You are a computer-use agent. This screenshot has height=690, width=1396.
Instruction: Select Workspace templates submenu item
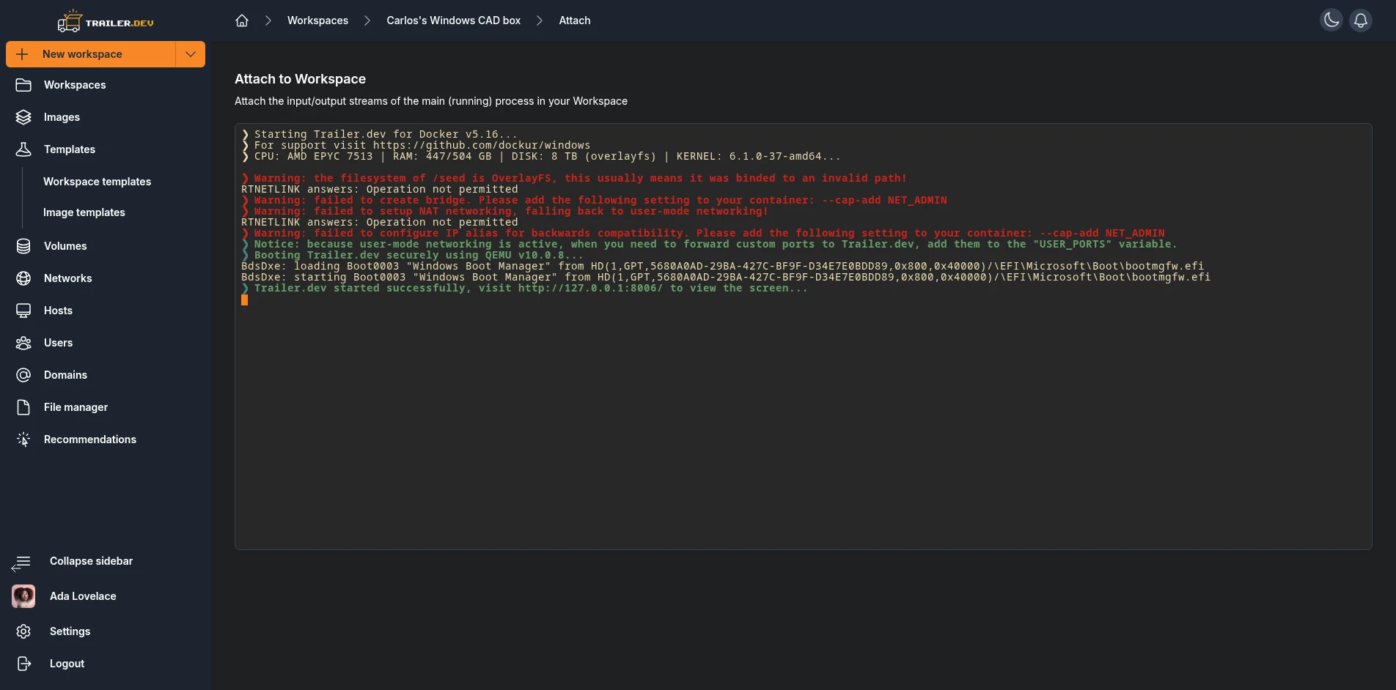[97, 182]
